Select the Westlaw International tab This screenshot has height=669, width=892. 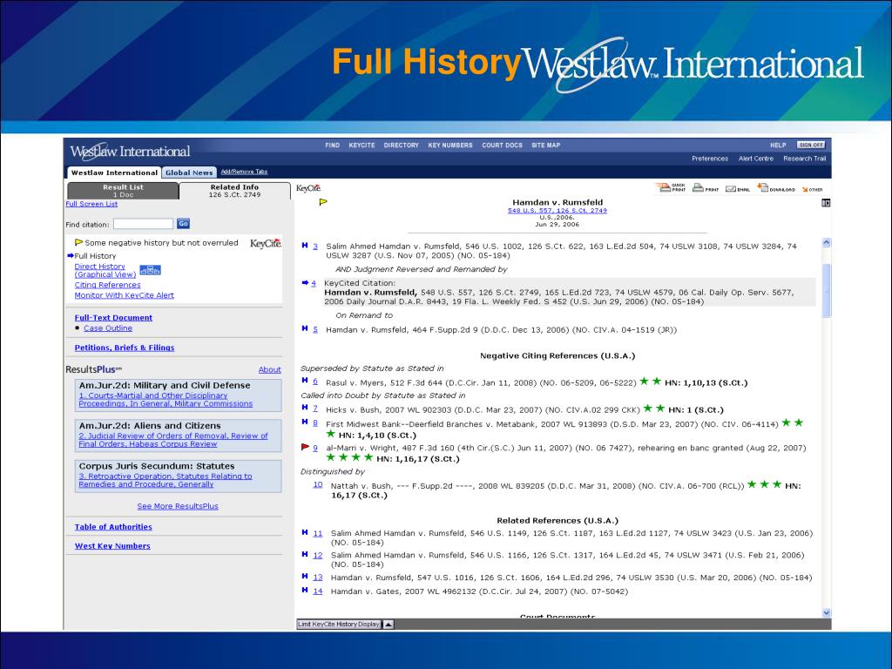(114, 172)
